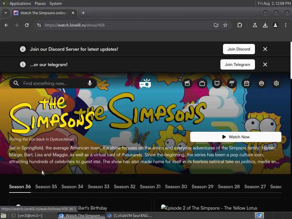Open the profile avatar icon
The height and width of the screenshot is (219, 292).
click(x=275, y=25)
